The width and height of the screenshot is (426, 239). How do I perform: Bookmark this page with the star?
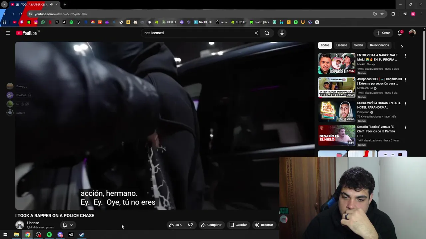pyautogui.click(x=382, y=14)
